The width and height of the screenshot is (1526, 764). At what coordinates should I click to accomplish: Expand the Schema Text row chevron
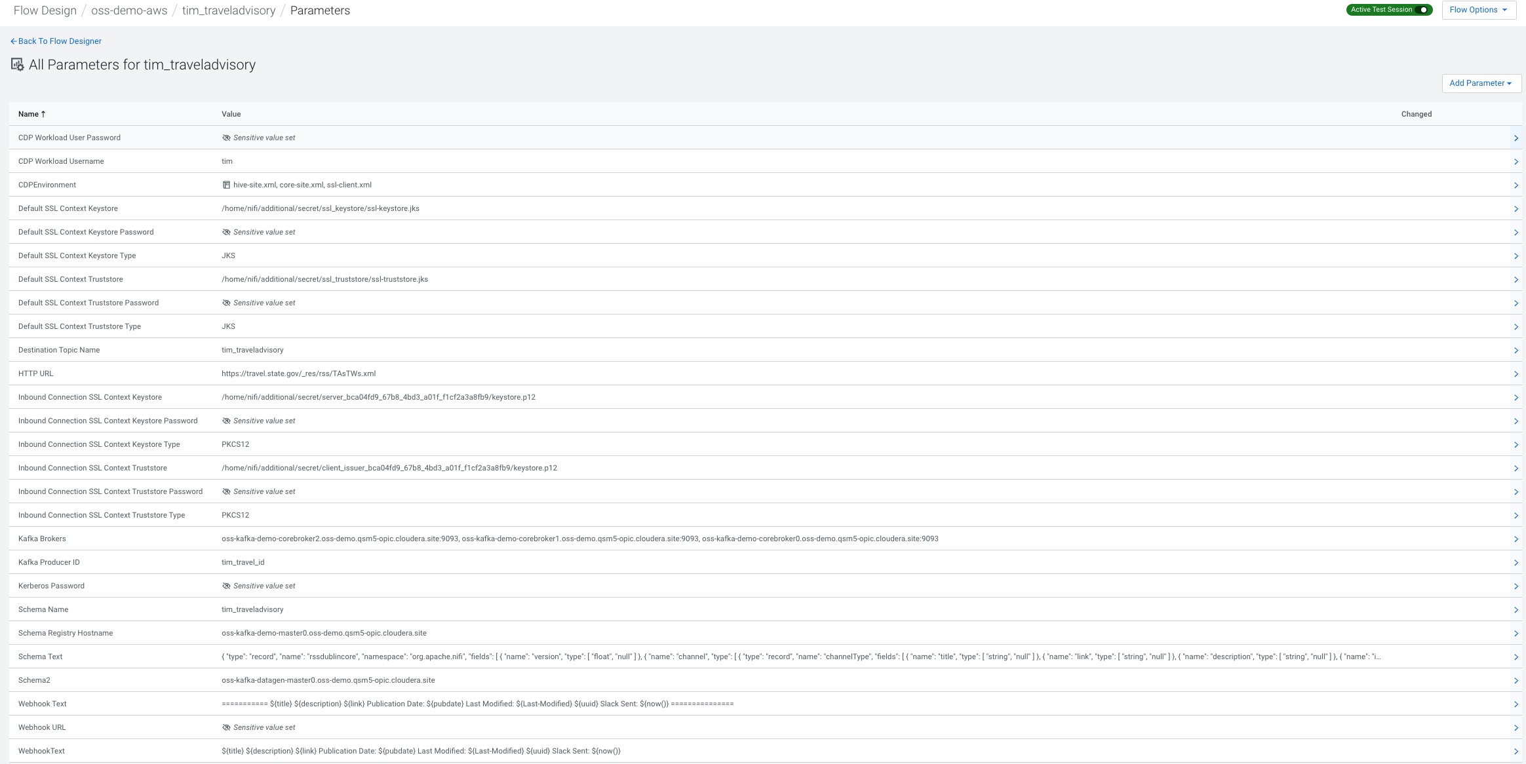1516,657
